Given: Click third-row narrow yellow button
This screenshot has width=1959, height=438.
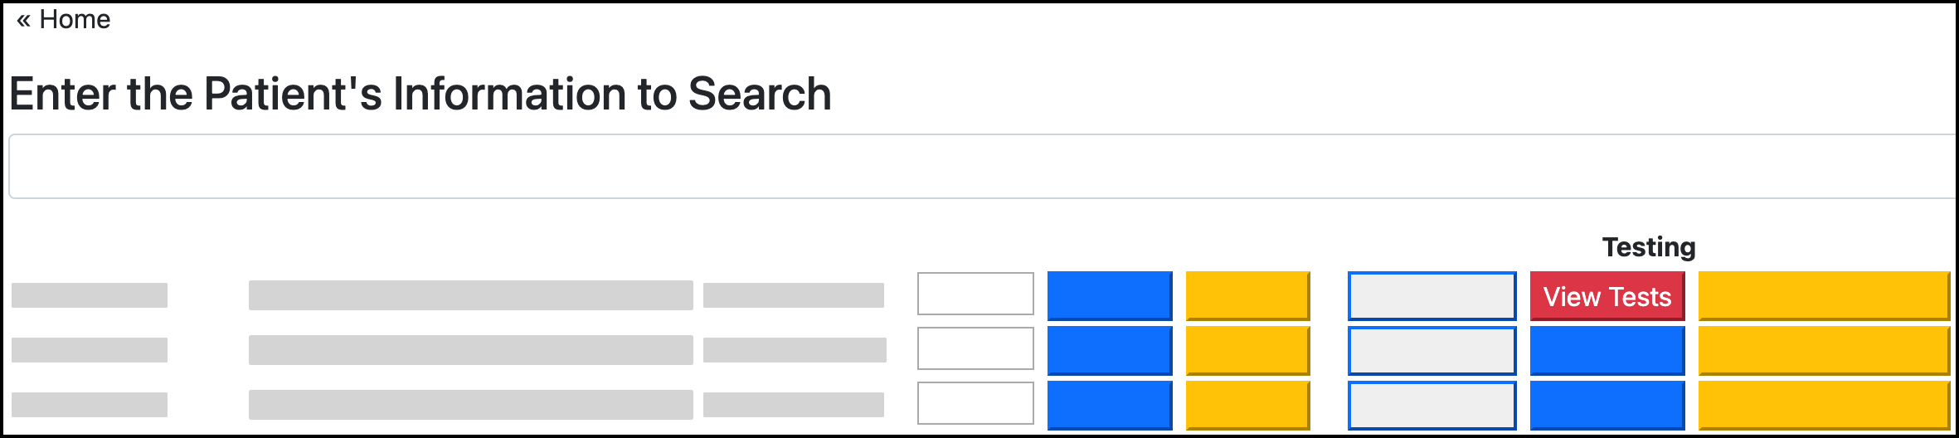Looking at the screenshot, I should point(1247,405).
